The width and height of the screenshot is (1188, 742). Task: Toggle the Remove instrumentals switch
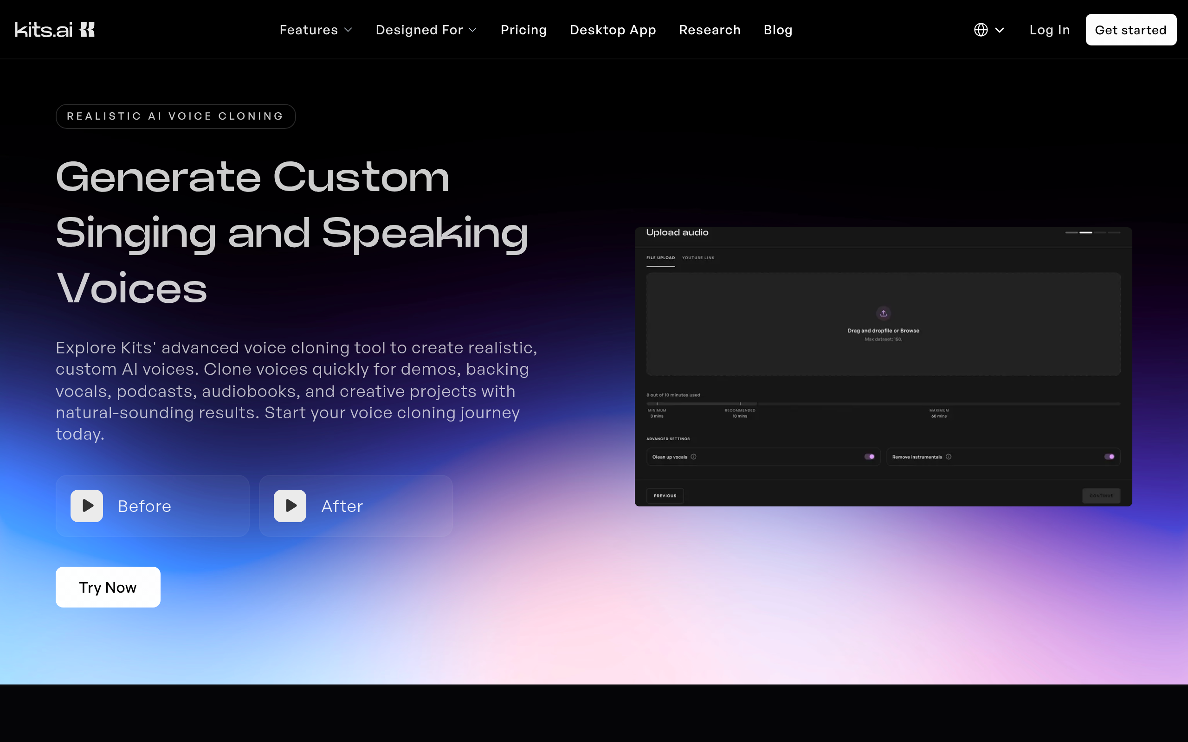(1109, 457)
